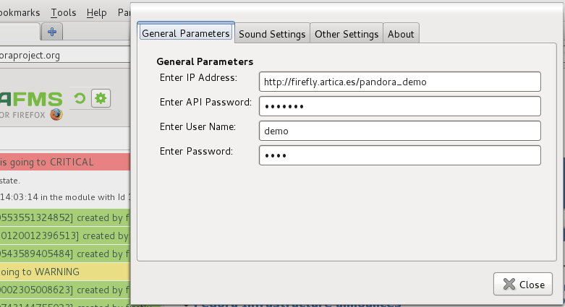Open the green gear settings icon

pos(101,98)
